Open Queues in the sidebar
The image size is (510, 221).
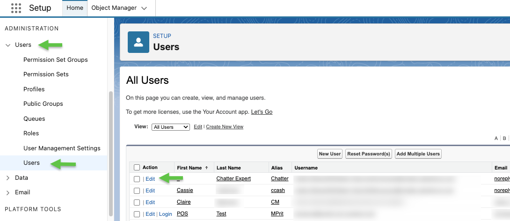(34, 119)
